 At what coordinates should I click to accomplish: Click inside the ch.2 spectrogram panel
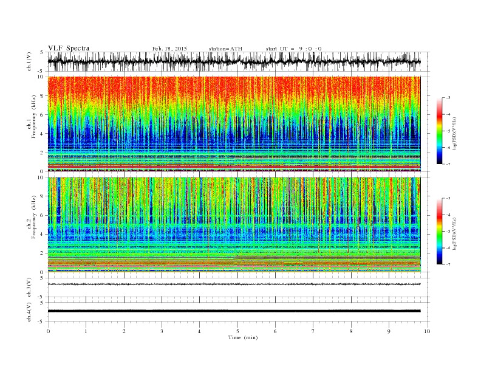[x=234, y=225]
